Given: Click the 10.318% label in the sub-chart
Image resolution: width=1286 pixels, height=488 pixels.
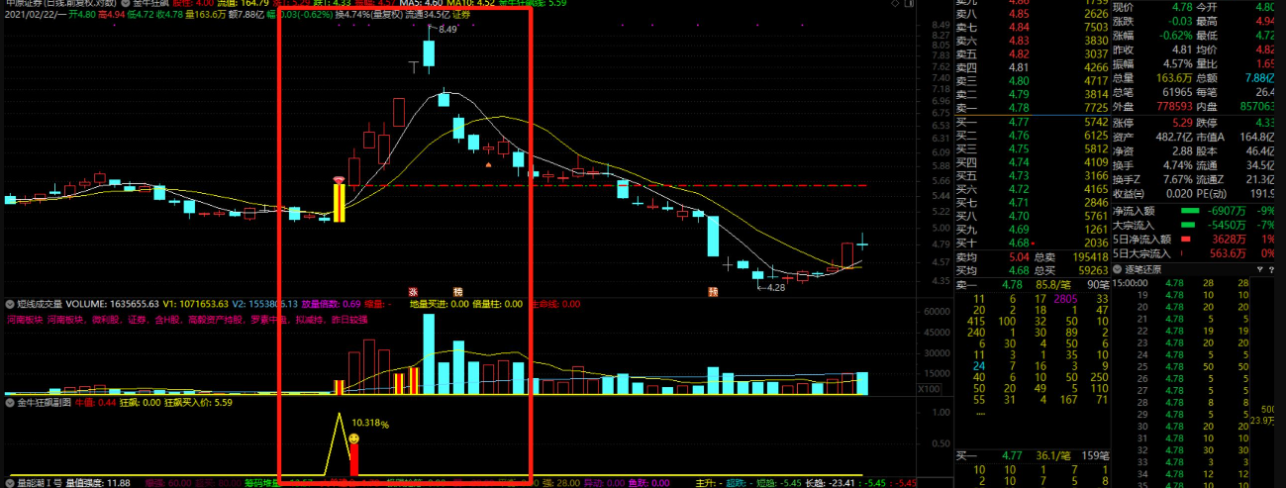Looking at the screenshot, I should point(370,423).
